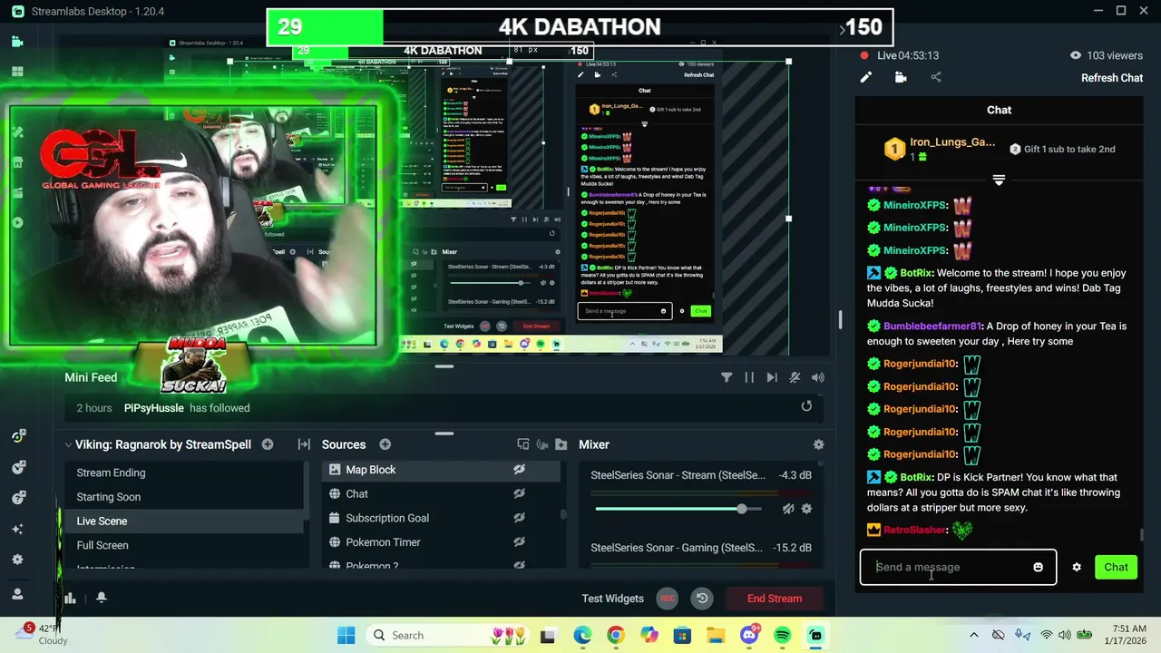Click the Test Widgets button
The height and width of the screenshot is (653, 1161).
click(613, 599)
